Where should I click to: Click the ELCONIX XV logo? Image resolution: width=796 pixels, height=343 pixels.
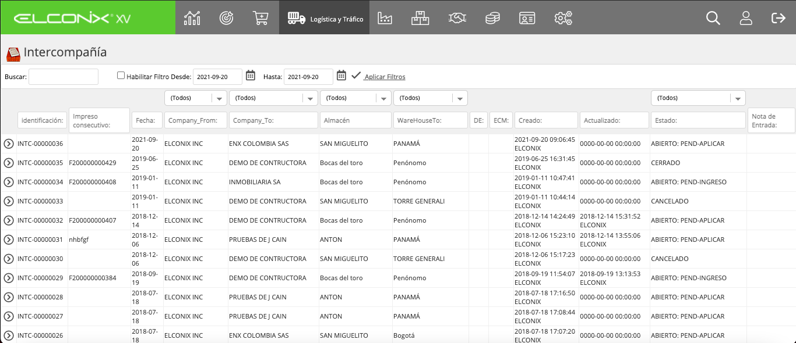point(72,18)
